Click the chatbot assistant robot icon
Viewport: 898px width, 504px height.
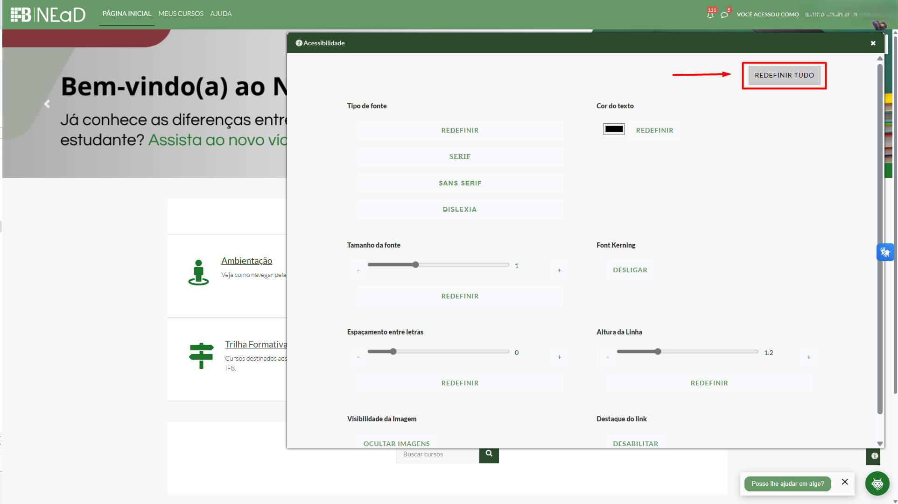(877, 483)
